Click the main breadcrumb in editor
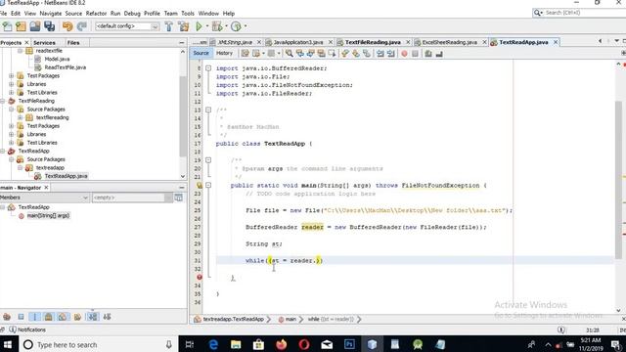 coord(291,319)
